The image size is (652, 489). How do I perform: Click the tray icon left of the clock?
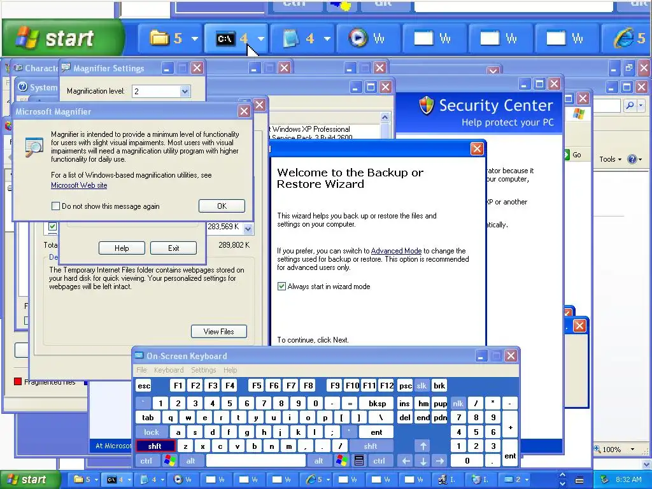[x=605, y=479]
